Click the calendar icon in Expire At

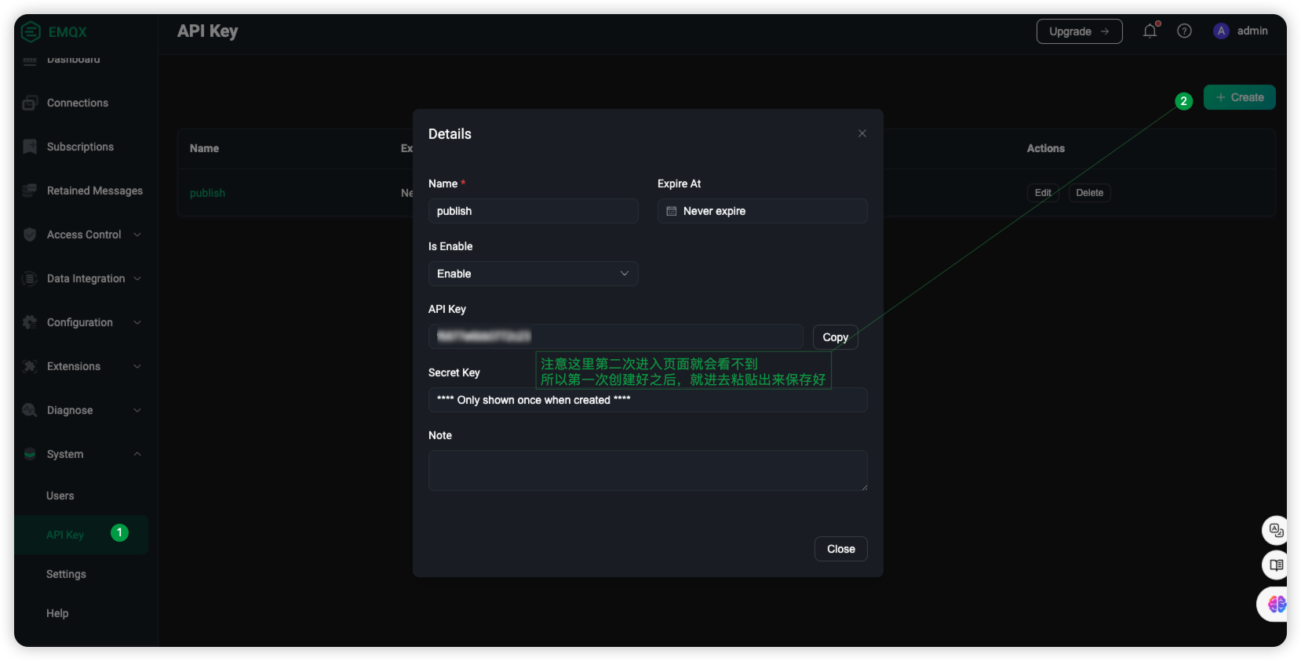point(672,211)
